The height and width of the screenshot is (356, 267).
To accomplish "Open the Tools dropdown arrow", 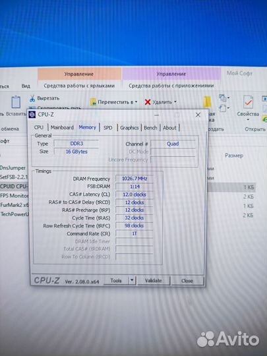I will coord(132,280).
